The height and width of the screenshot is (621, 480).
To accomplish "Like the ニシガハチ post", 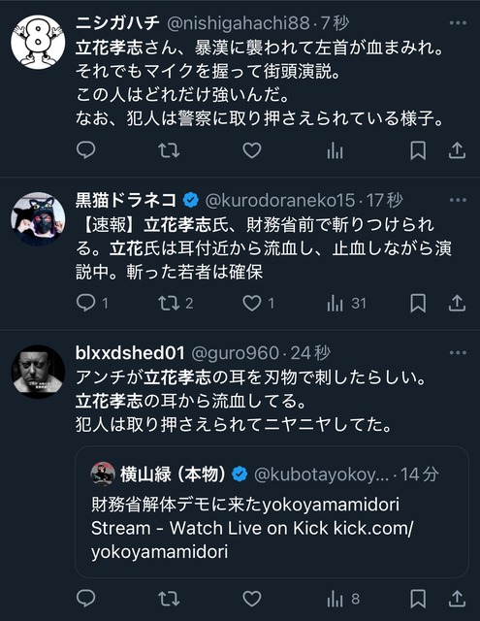I will [252, 150].
